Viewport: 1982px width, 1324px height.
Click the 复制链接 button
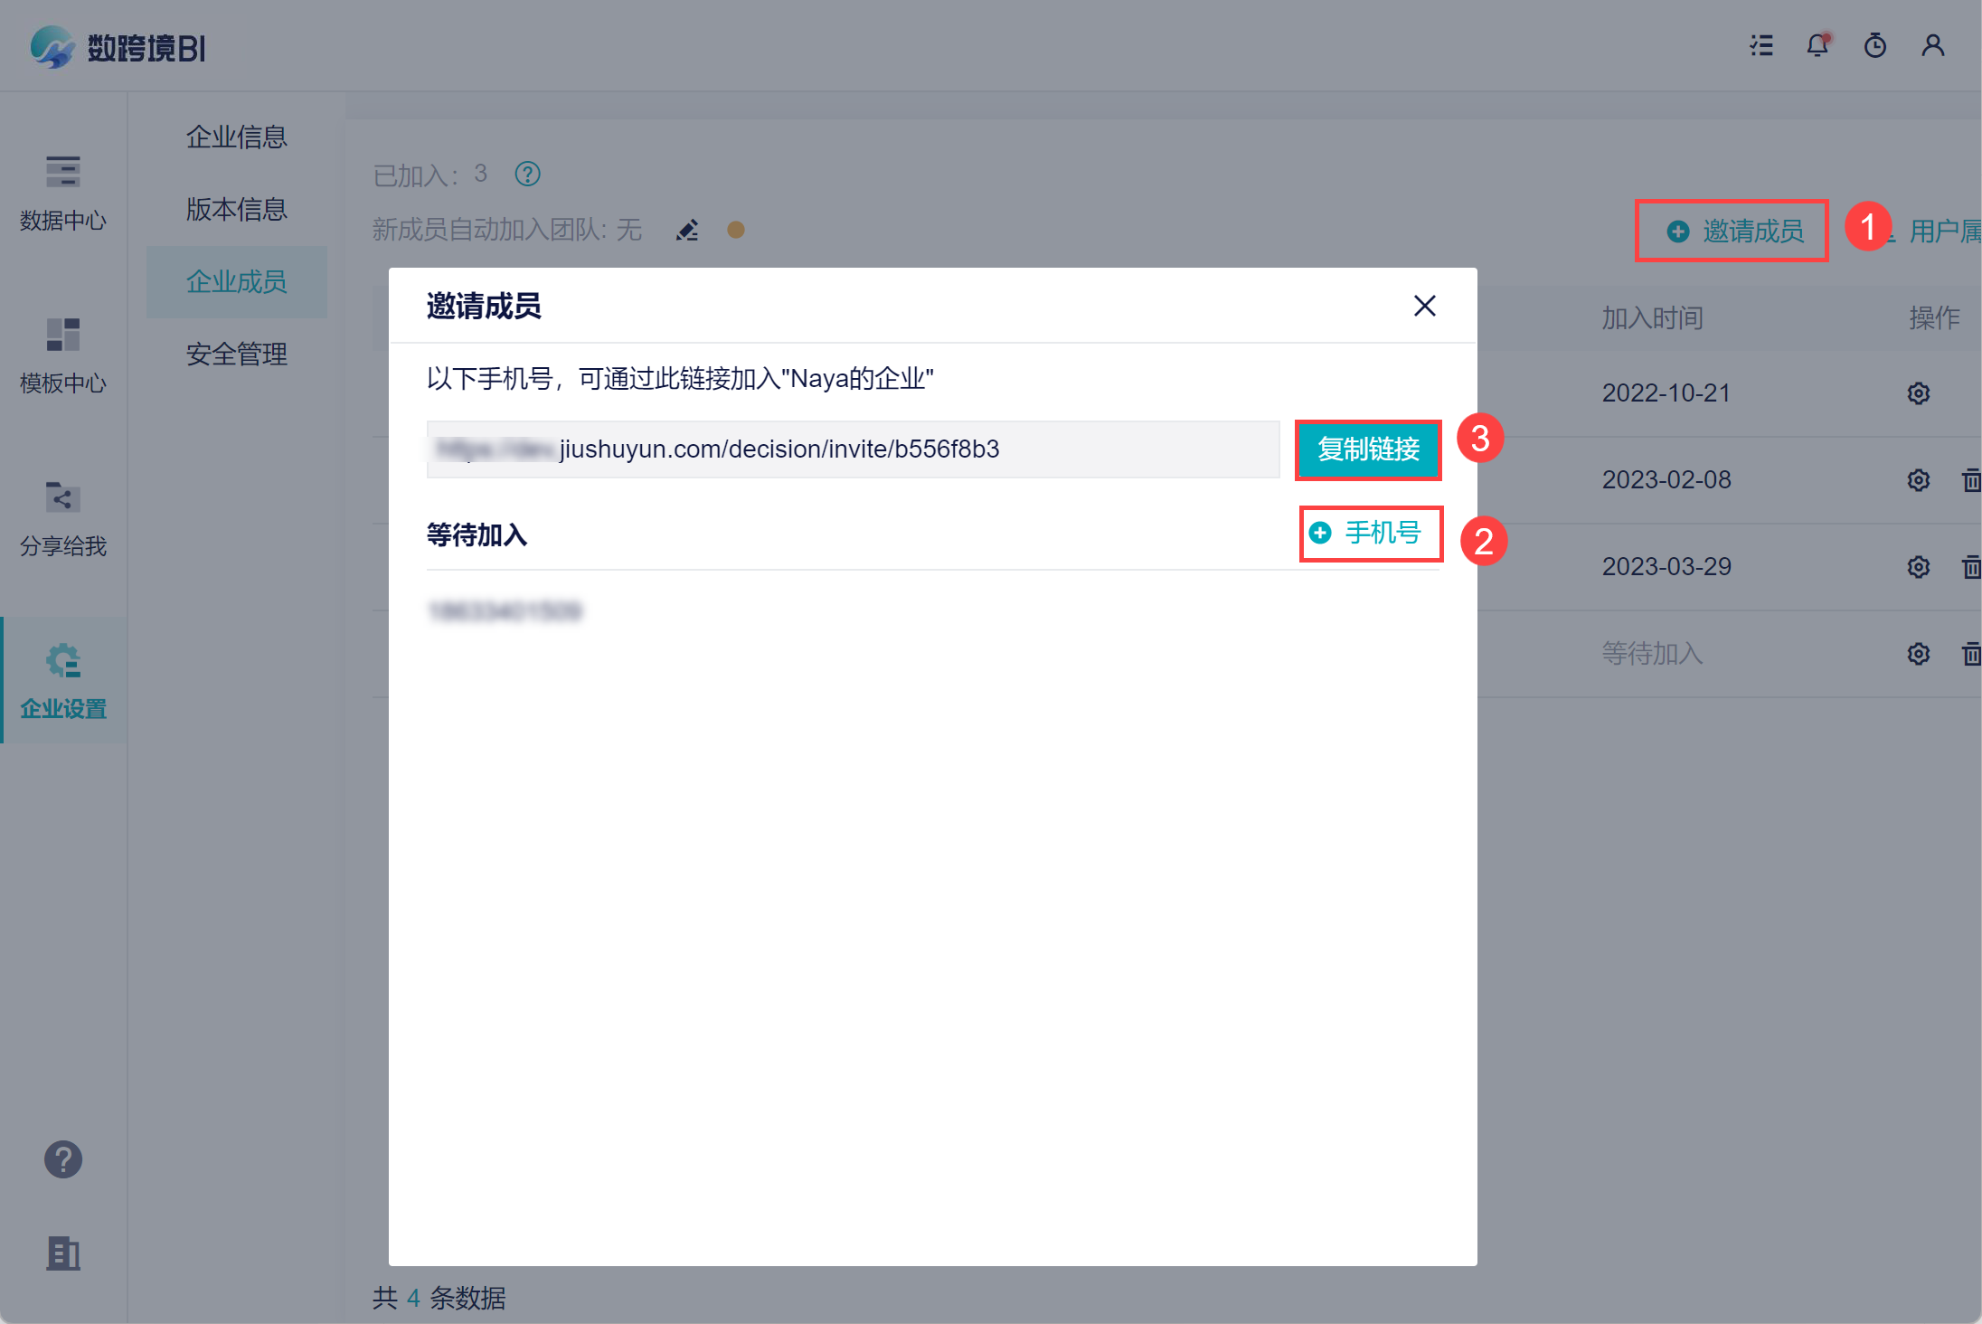point(1368,449)
